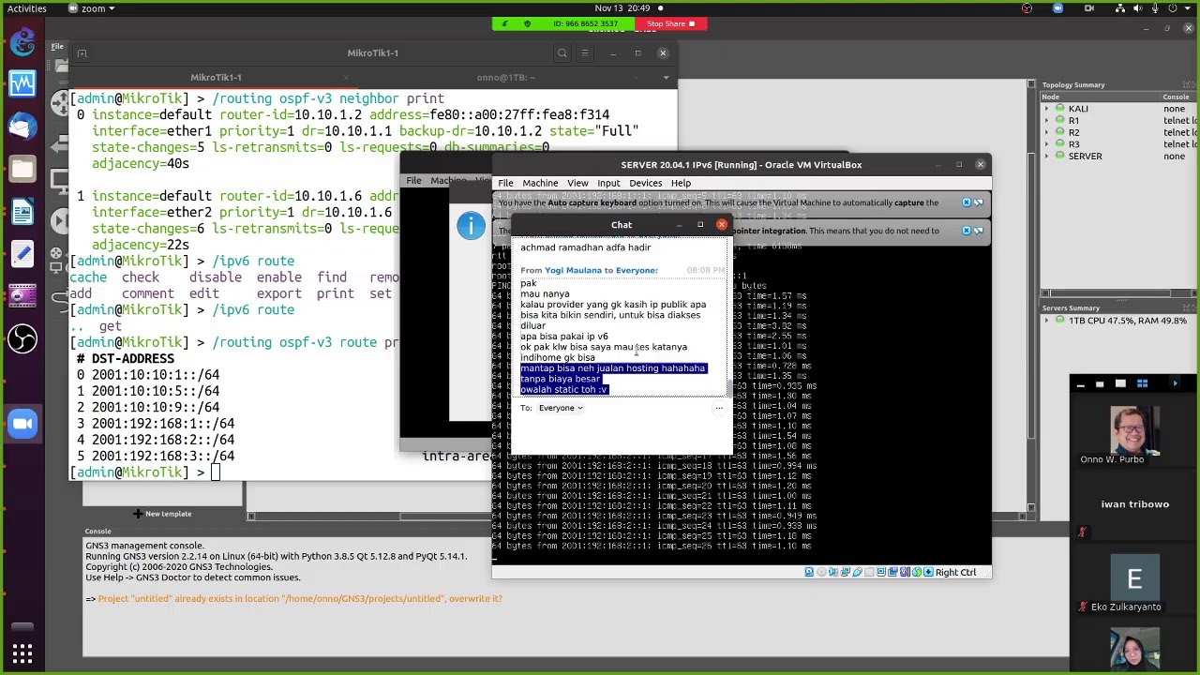1200x675 pixels.
Task: Select Onno W. Purbo video thumbnail
Action: pos(1134,428)
